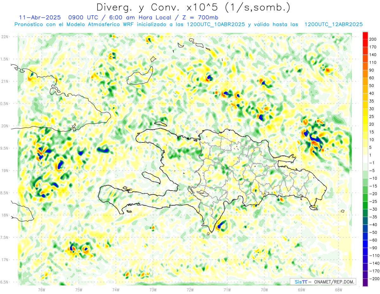Image resolution: width=380 pixels, height=294 pixels.
Task: Pick the swatch between 140 and 170
Action: click(x=365, y=51)
